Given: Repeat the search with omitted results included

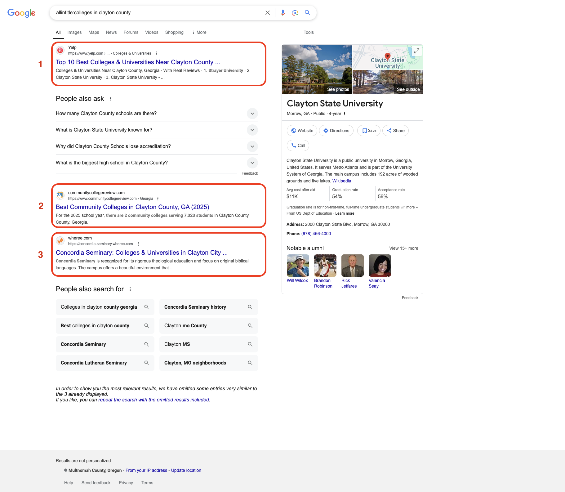Looking at the screenshot, I should pyautogui.click(x=154, y=400).
